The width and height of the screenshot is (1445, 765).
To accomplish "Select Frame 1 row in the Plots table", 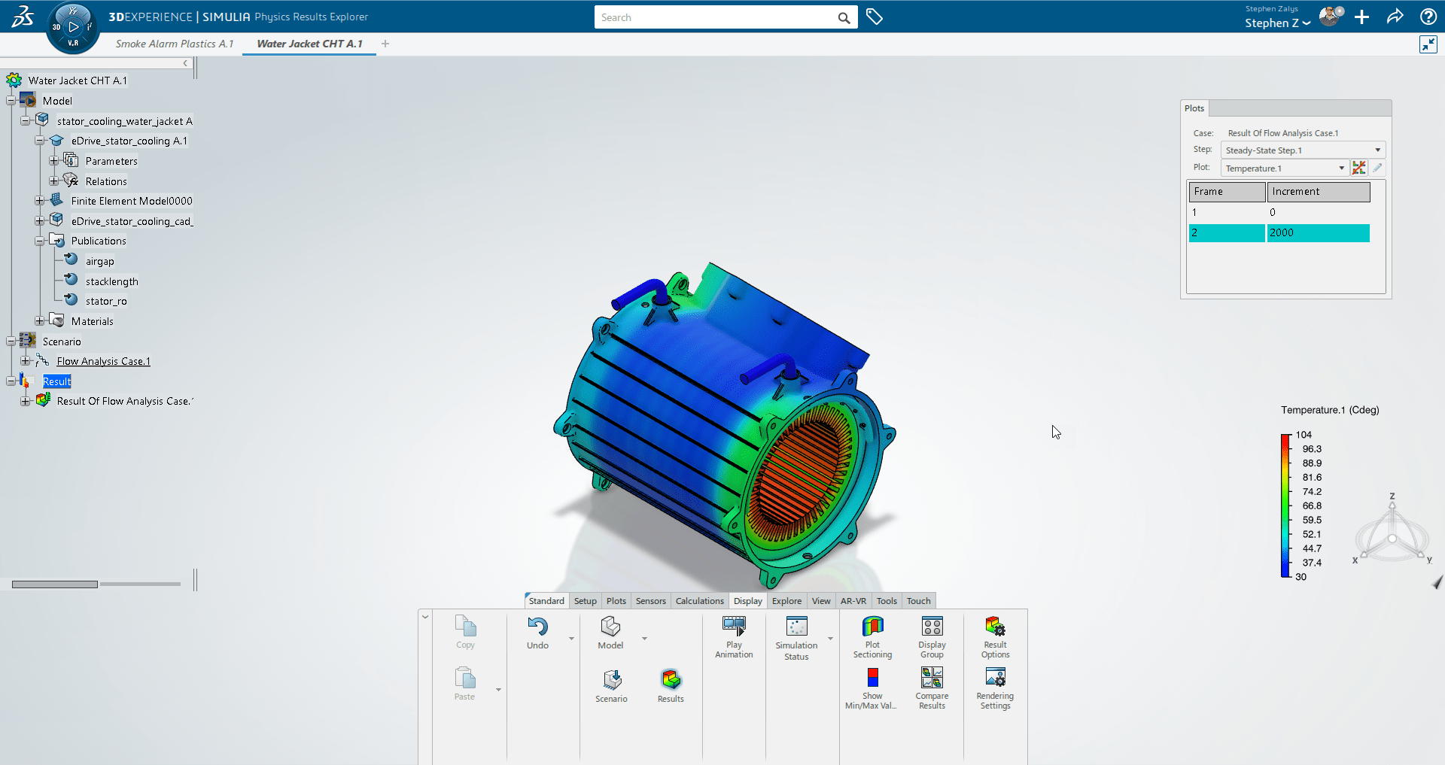I will (x=1227, y=212).
